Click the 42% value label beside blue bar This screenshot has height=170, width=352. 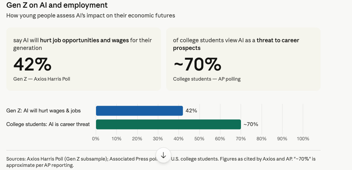[191, 111]
